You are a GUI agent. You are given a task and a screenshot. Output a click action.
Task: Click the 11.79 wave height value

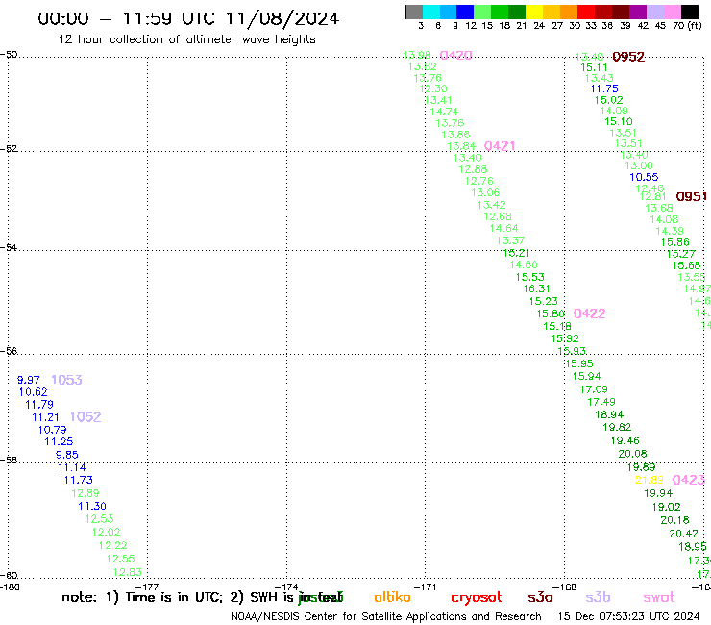(x=39, y=405)
